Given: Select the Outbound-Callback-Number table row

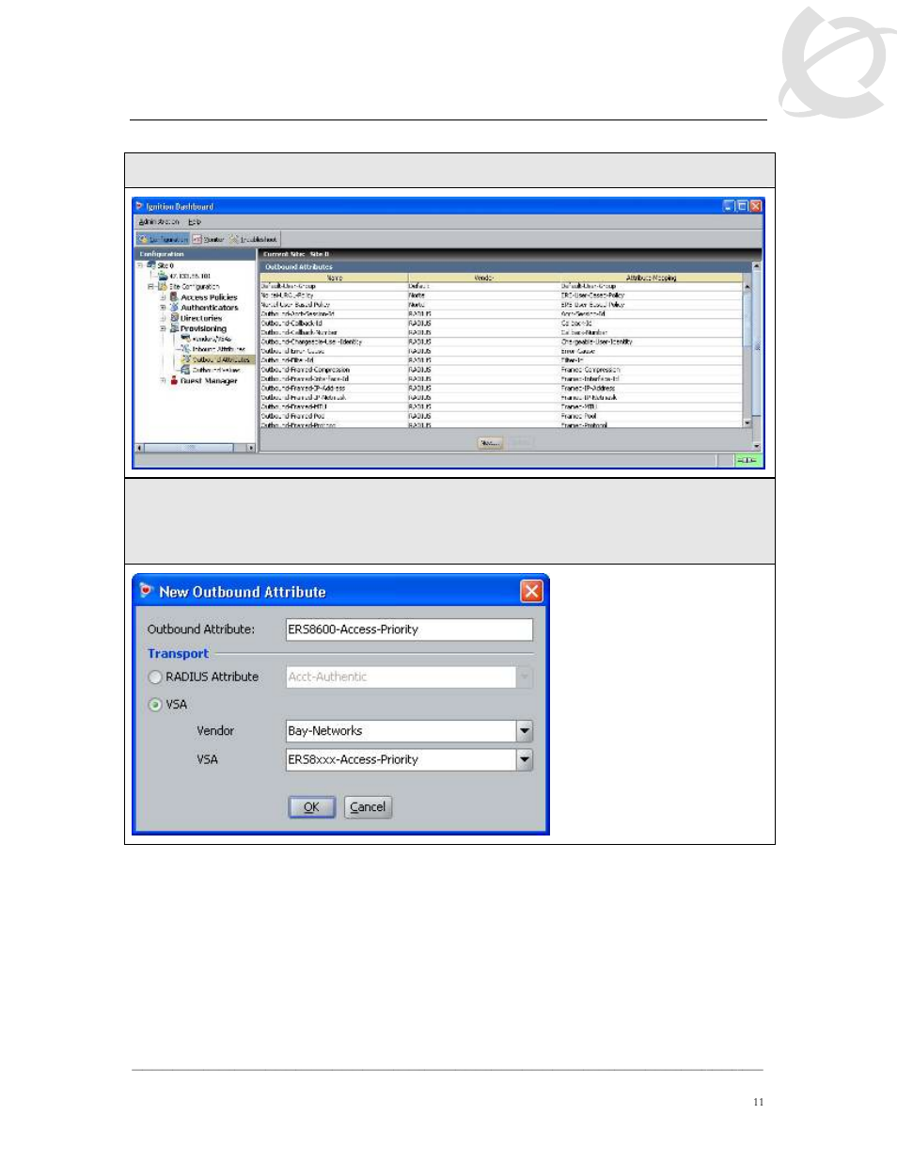Looking at the screenshot, I should (501, 332).
